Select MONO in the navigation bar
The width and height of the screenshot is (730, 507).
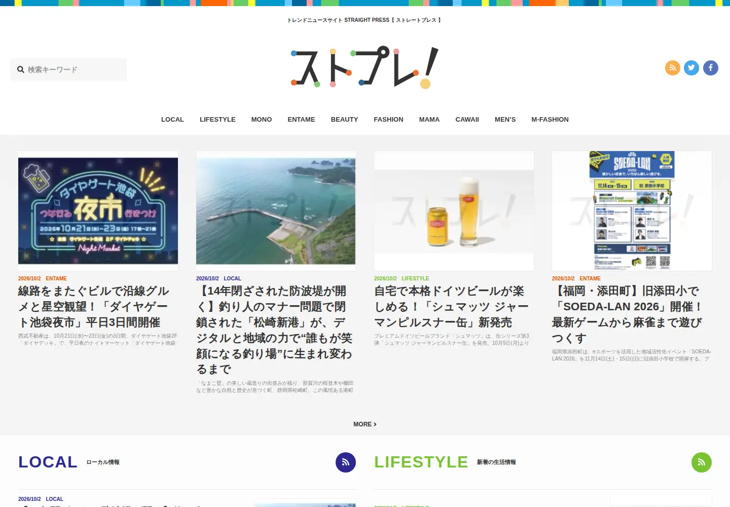tap(262, 120)
